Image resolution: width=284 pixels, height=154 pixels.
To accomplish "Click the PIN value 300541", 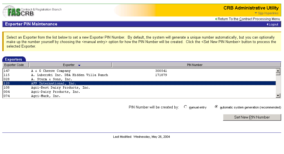I will (161, 71).
